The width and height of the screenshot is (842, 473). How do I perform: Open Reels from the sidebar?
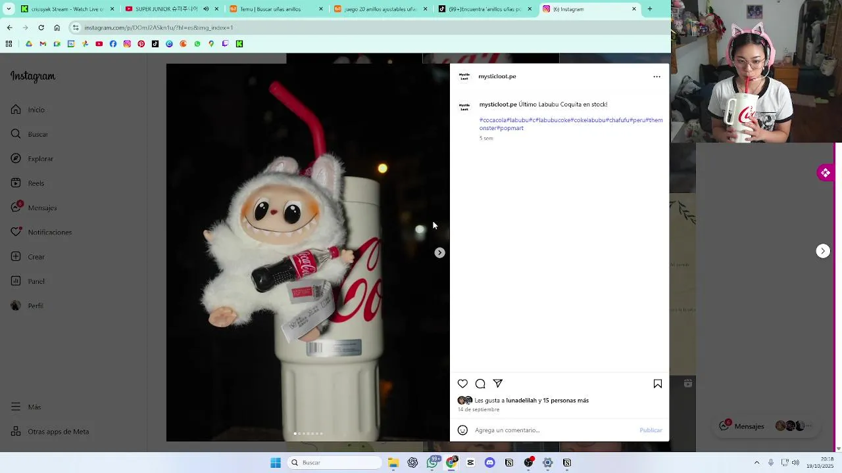tap(27, 183)
